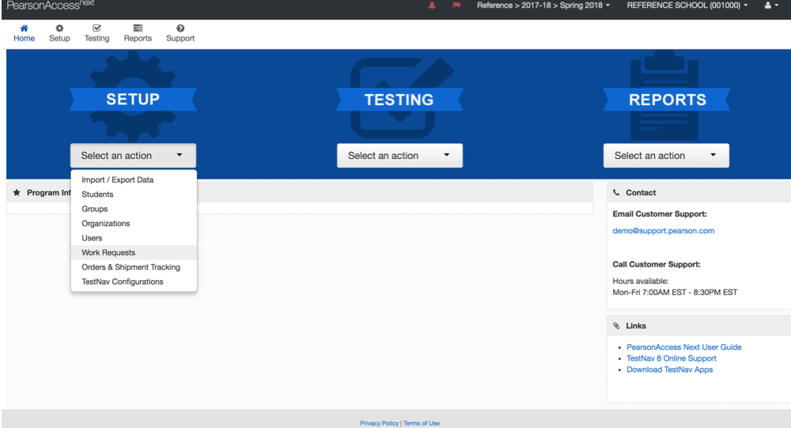The height and width of the screenshot is (428, 791).
Task: Open the Reports Select an action dropdown
Action: pyautogui.click(x=666, y=155)
